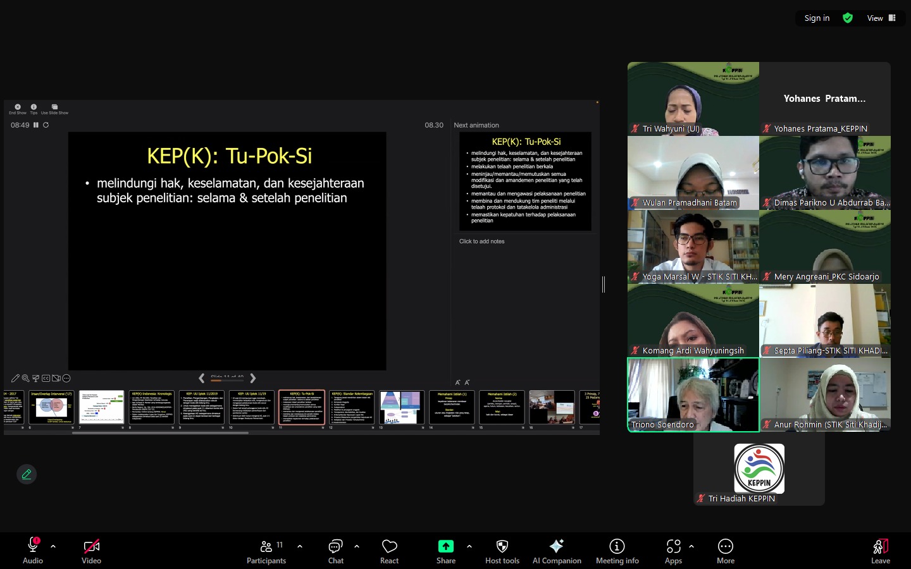Select Wulan Pramadhani Batam video tile
The width and height of the screenshot is (911, 569).
click(693, 173)
